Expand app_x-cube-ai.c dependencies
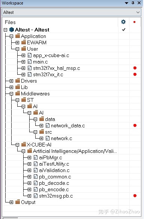This screenshot has width=144, height=219. pyautogui.click(x=23, y=56)
